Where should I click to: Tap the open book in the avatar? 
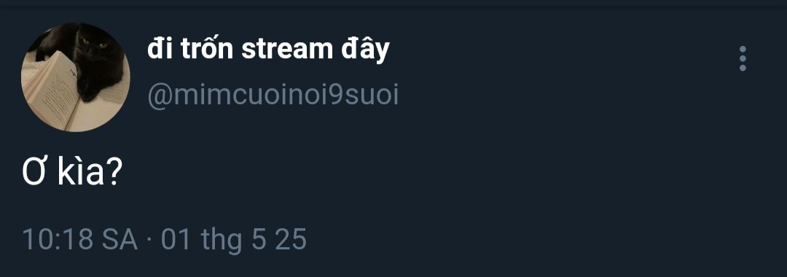coord(50,90)
